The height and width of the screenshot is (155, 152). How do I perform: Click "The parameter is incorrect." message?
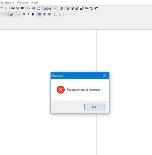84,90
